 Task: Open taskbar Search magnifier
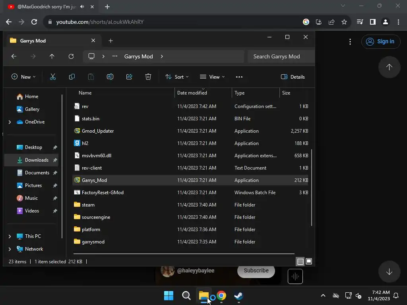tap(186, 295)
